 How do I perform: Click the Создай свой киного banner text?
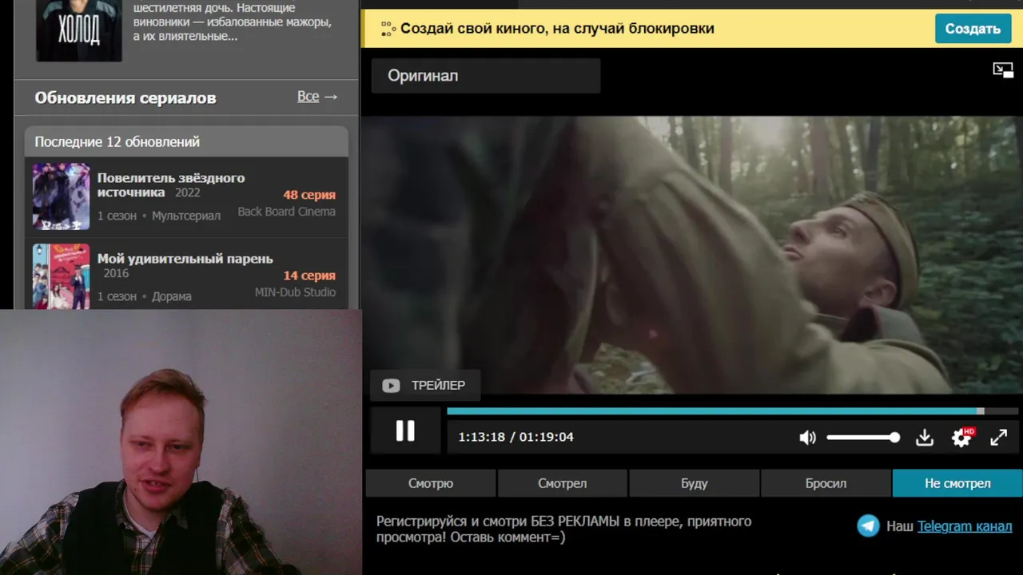click(557, 29)
